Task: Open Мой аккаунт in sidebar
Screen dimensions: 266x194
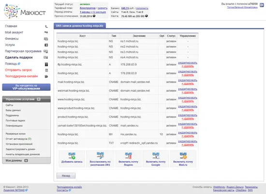Action: (14, 32)
